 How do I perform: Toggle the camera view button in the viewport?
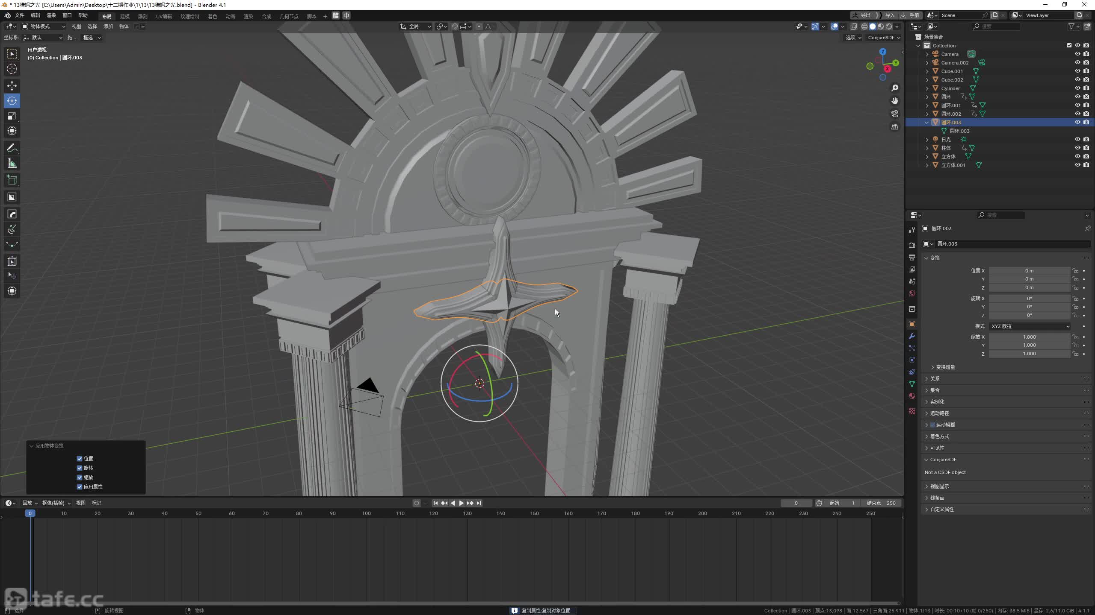pos(895,114)
